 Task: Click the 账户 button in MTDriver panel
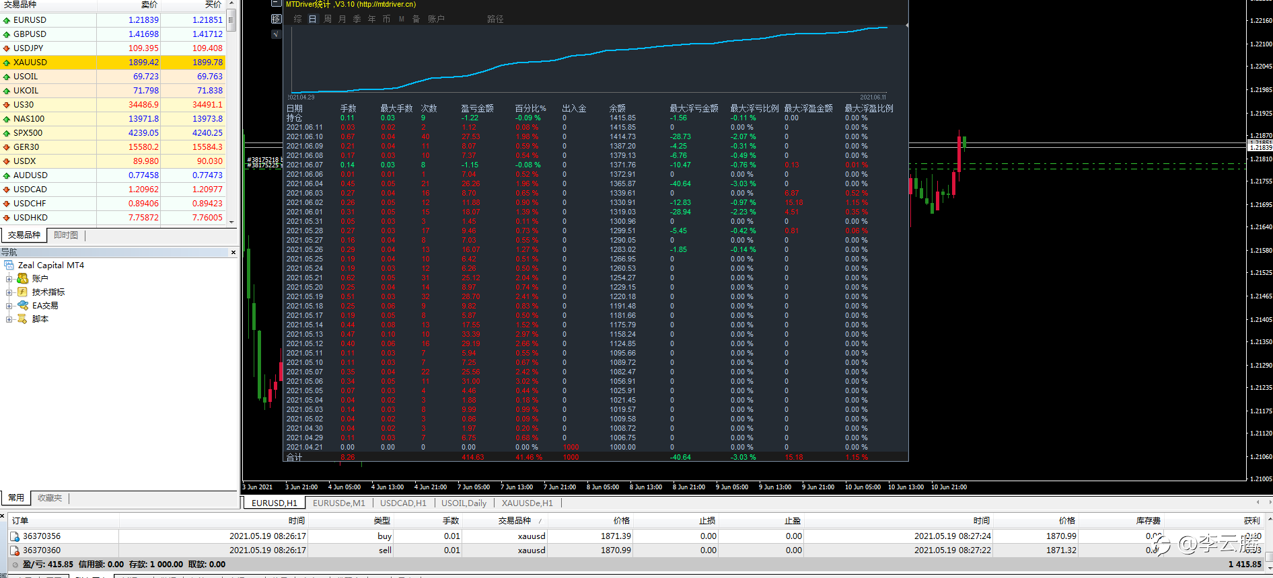pos(436,19)
